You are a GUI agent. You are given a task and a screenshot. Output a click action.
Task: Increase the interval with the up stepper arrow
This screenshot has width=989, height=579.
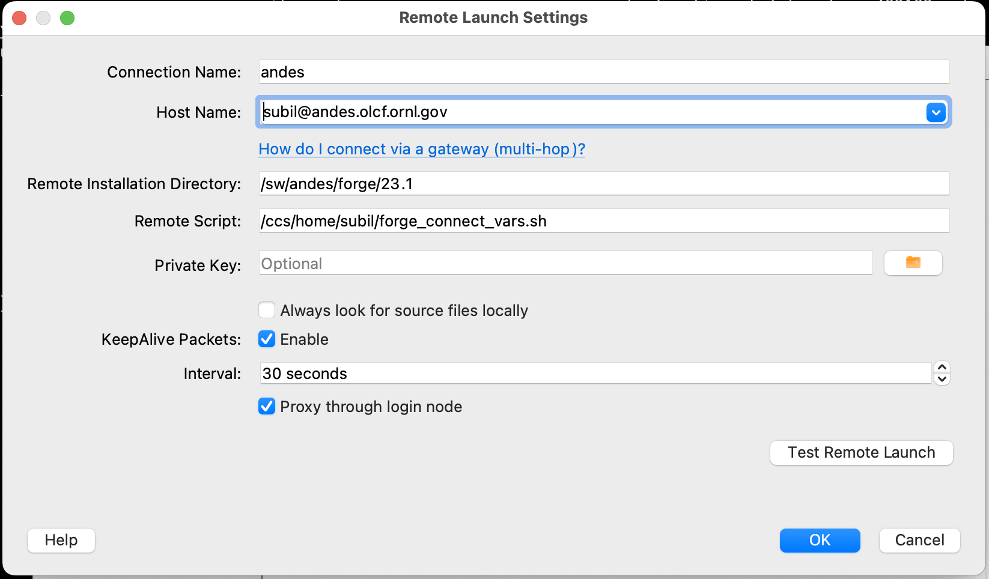tap(942, 367)
